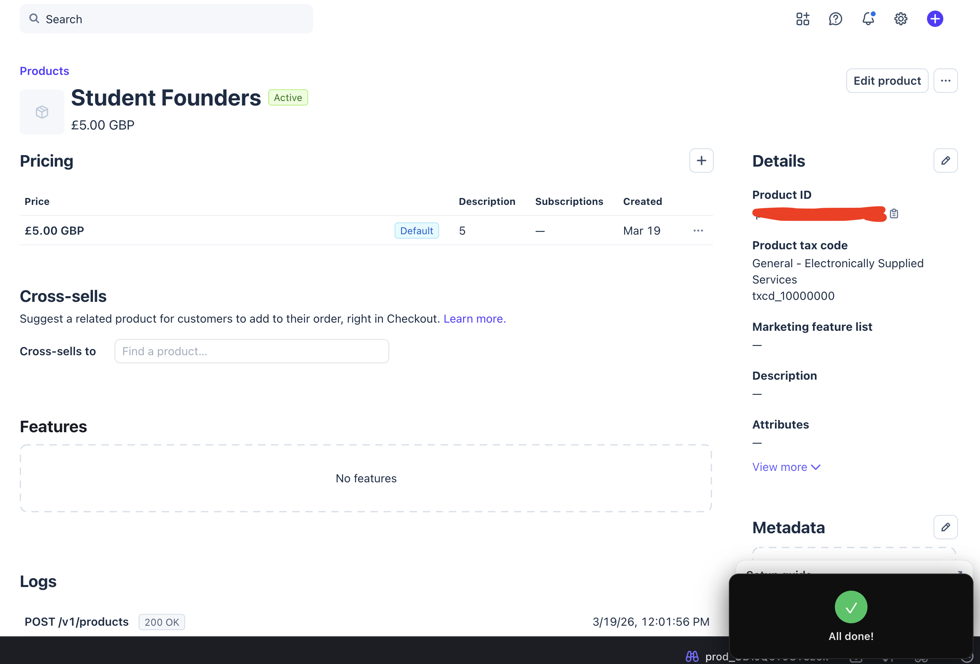
Task: Edit Details with pencil icon
Action: pyautogui.click(x=945, y=161)
